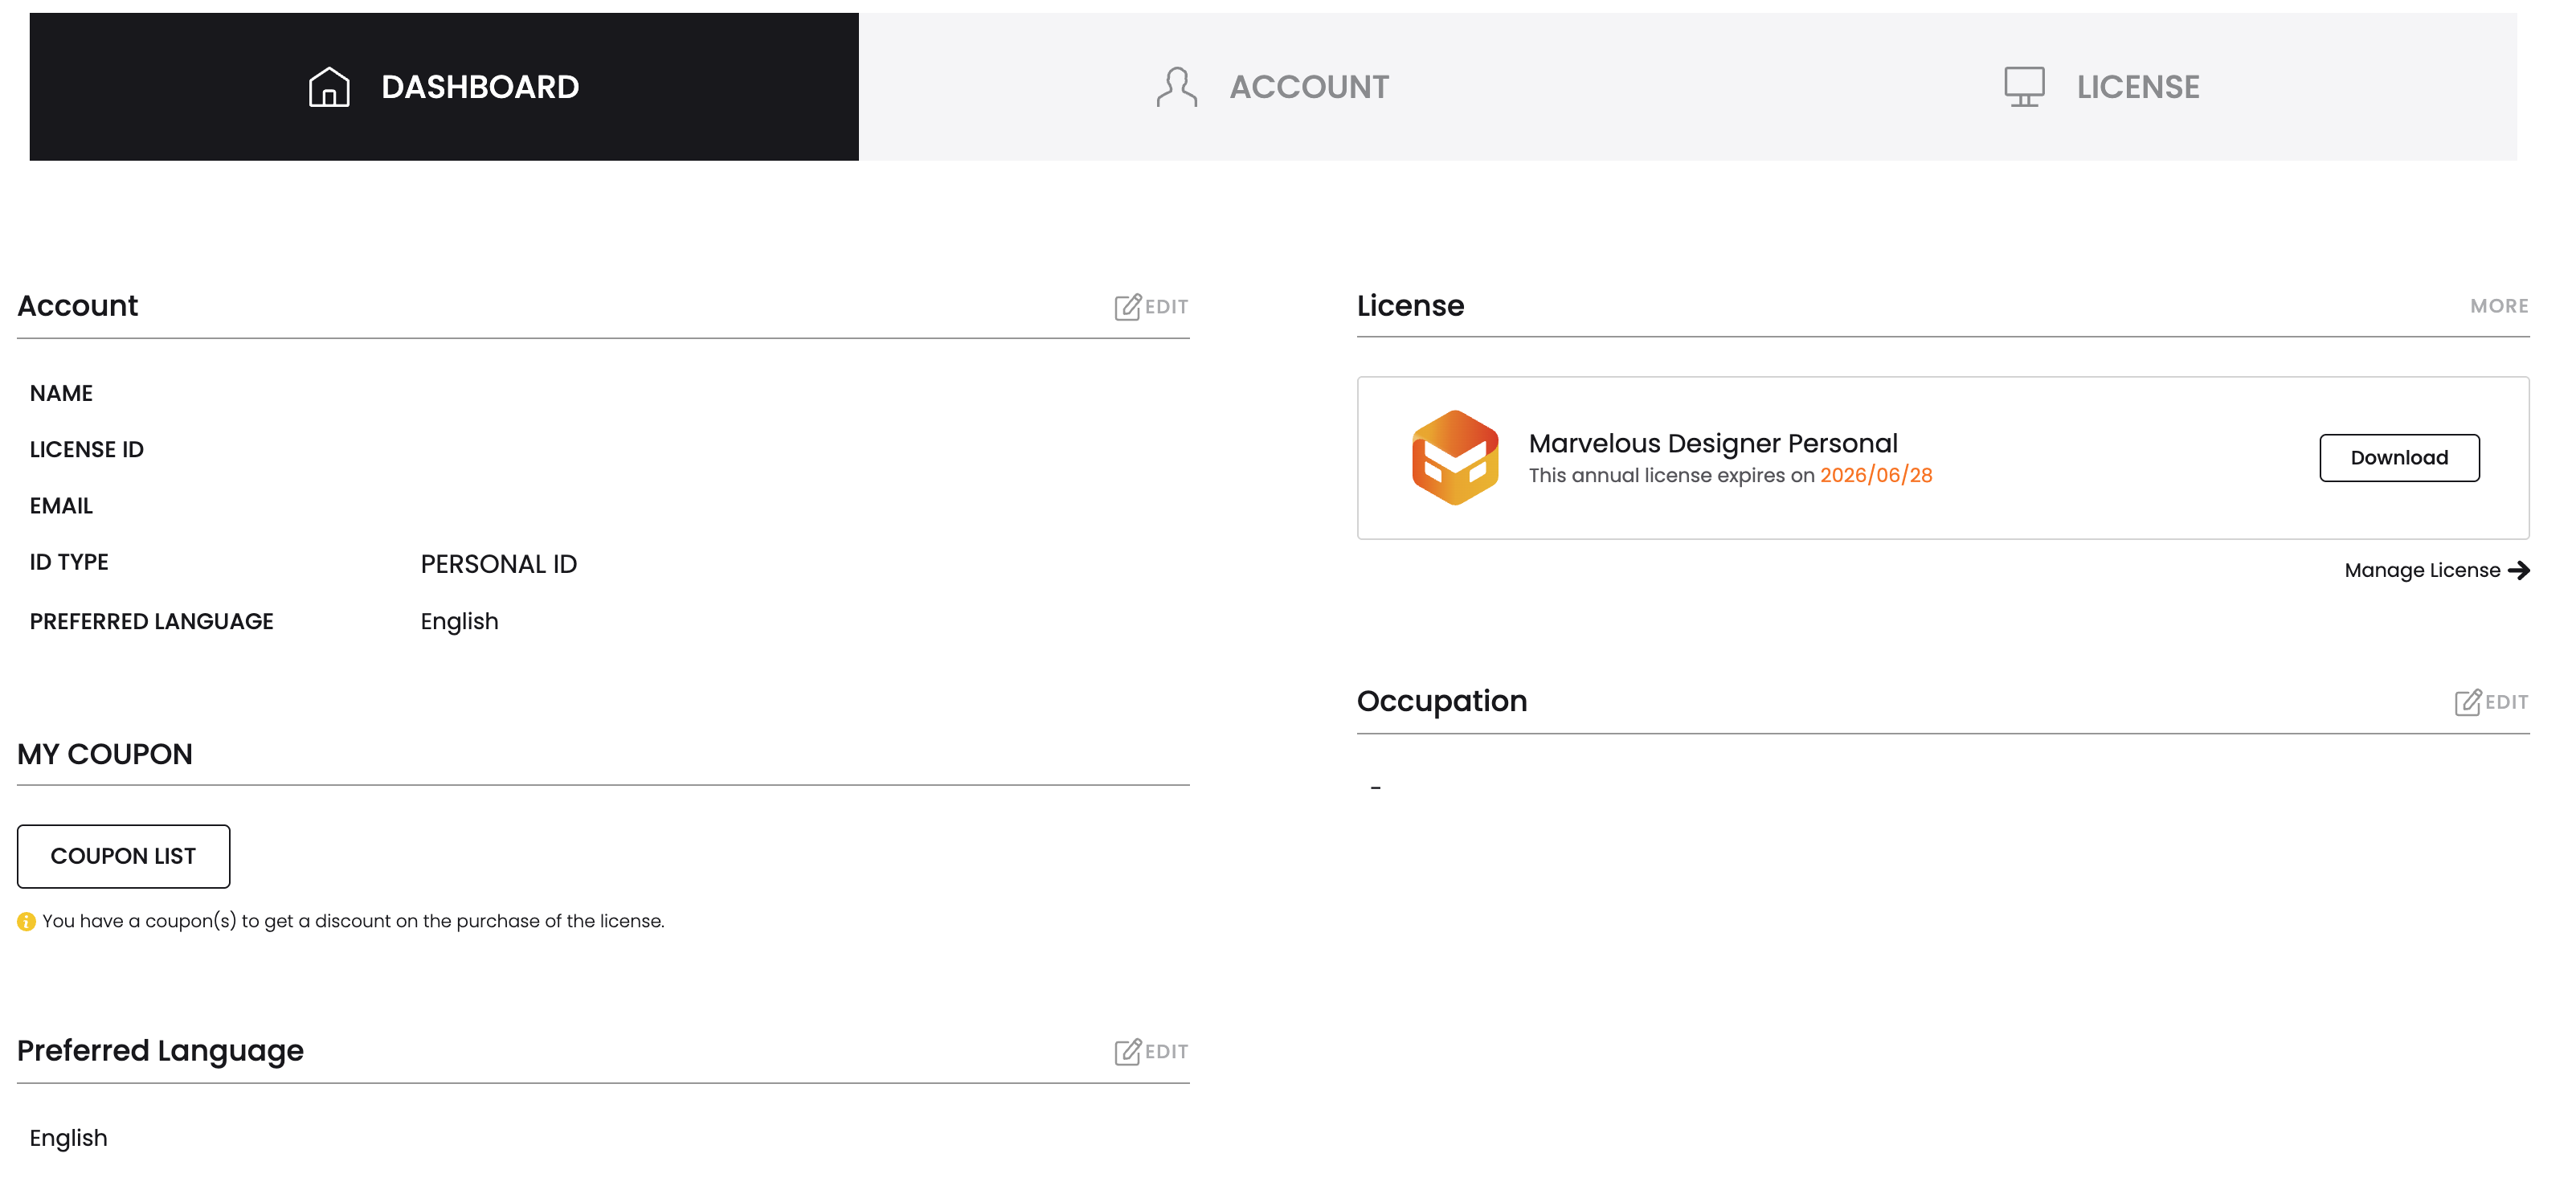
Task: Click the user profile icon in Account tab
Action: tap(1177, 87)
